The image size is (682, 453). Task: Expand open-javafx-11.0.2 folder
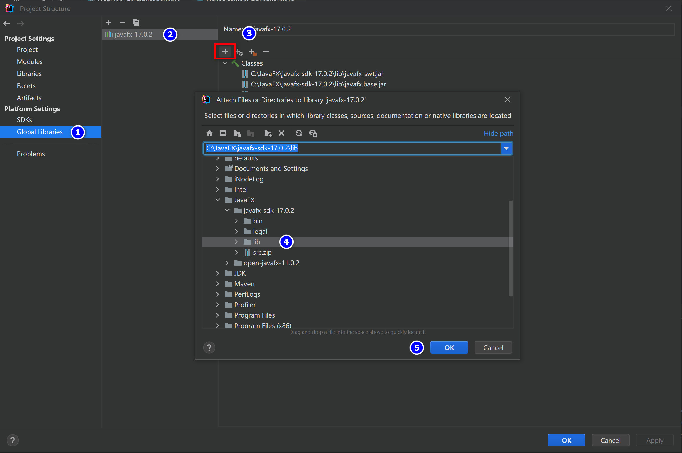click(x=227, y=263)
